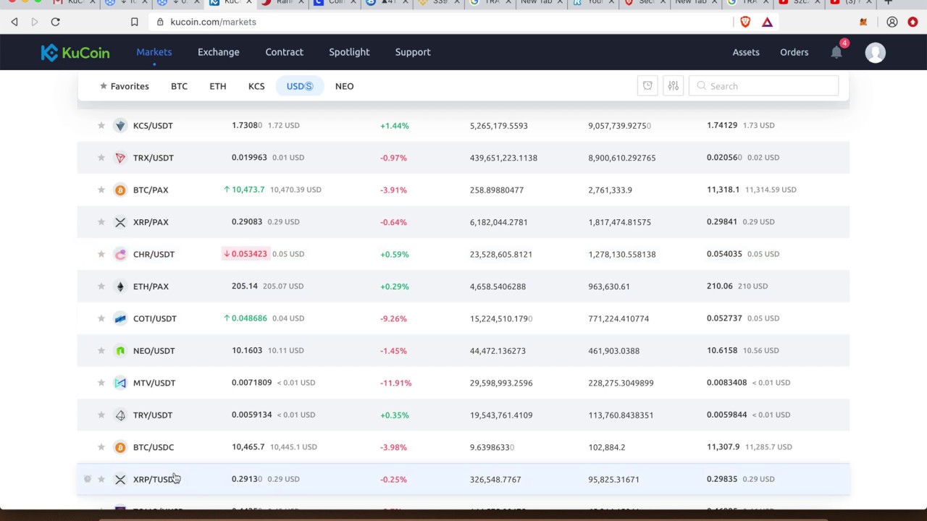Favorite the ETH/PAX pair star
The width and height of the screenshot is (927, 521).
coord(101,287)
